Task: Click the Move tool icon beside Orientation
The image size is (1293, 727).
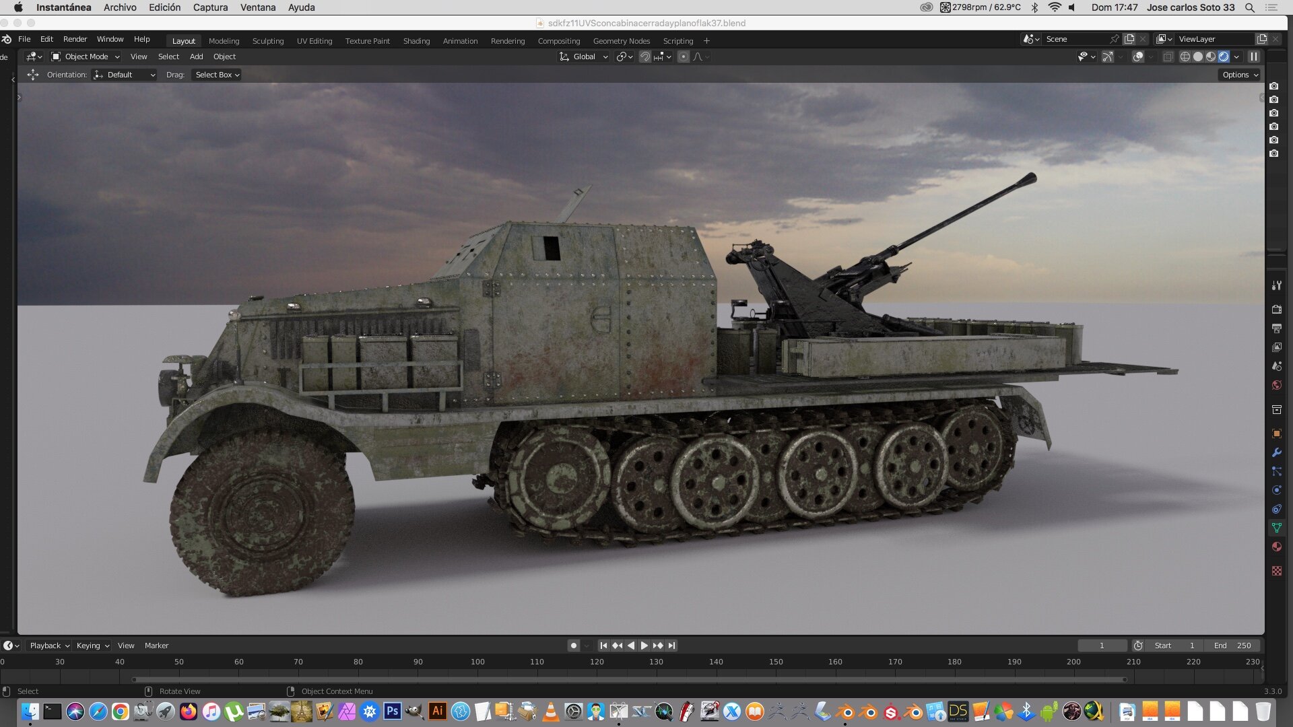Action: [x=32, y=75]
